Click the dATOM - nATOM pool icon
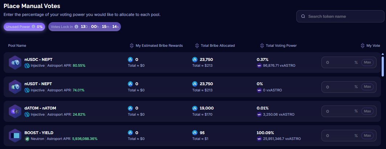Viewport: 386px width, 149px height. [x=15, y=111]
